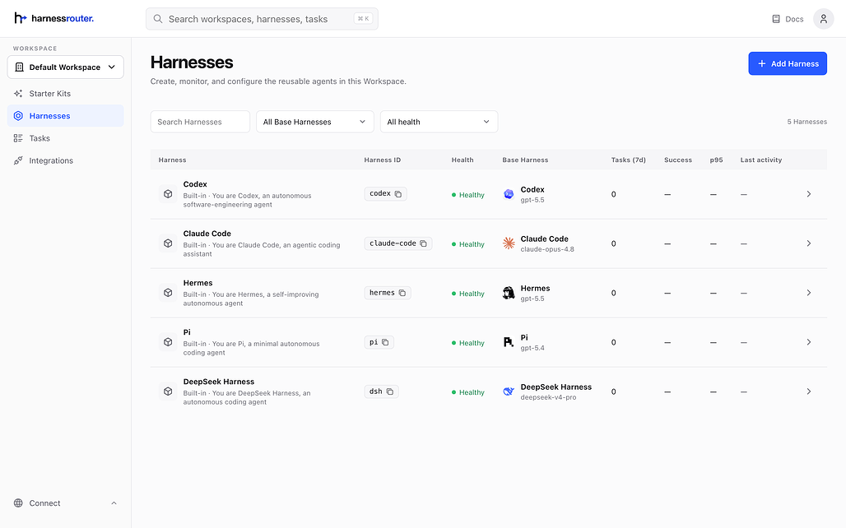Click the DeepSeek whale logo
Image resolution: width=846 pixels, height=528 pixels.
tap(509, 391)
